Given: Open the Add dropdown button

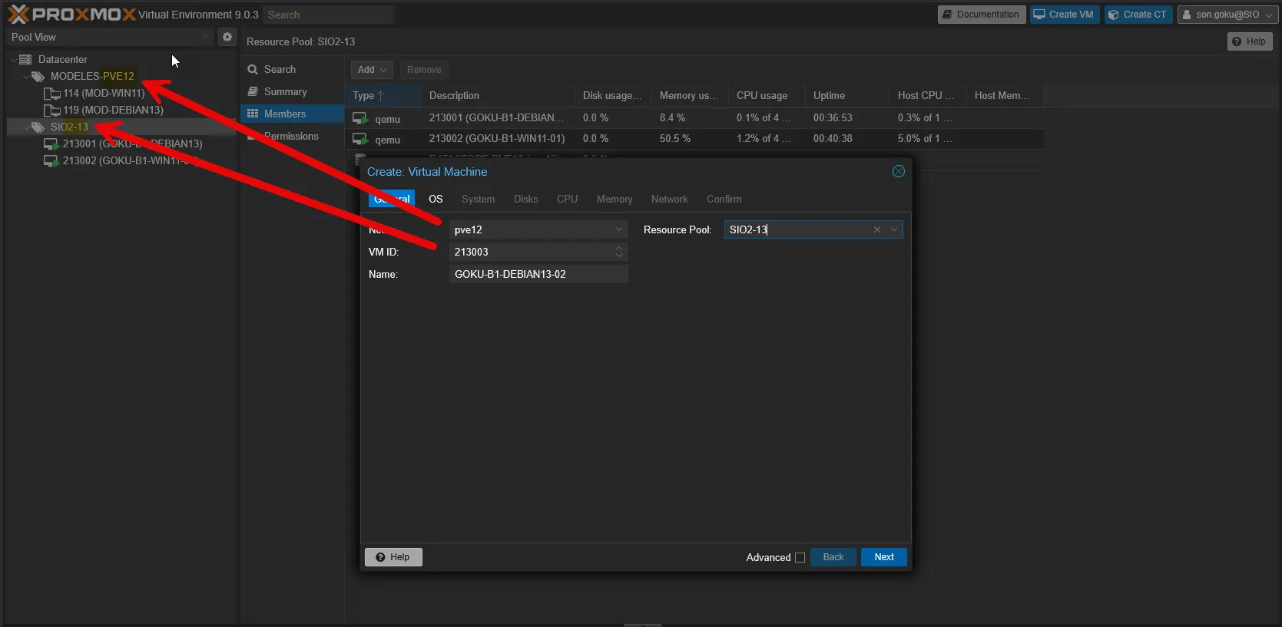Looking at the screenshot, I should (372, 70).
